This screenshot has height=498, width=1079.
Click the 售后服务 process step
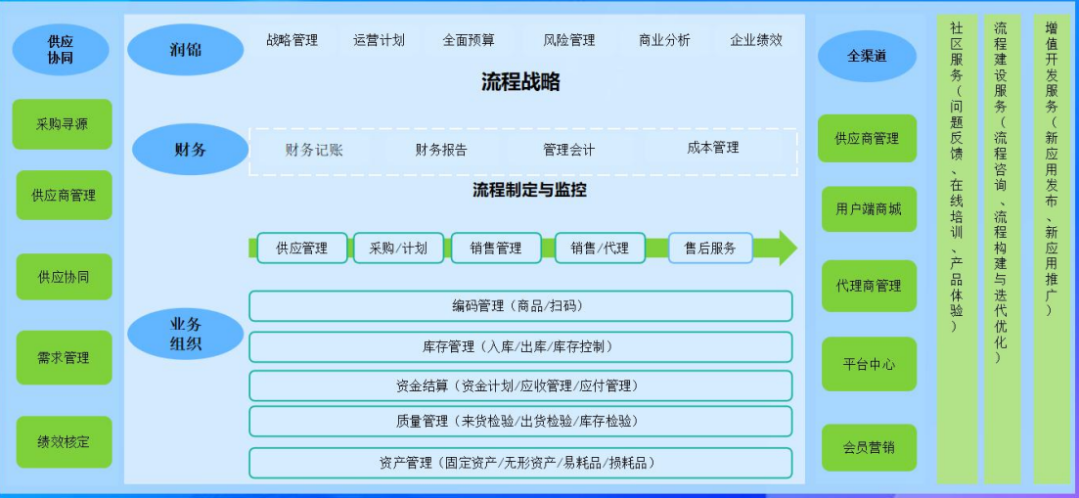point(710,248)
